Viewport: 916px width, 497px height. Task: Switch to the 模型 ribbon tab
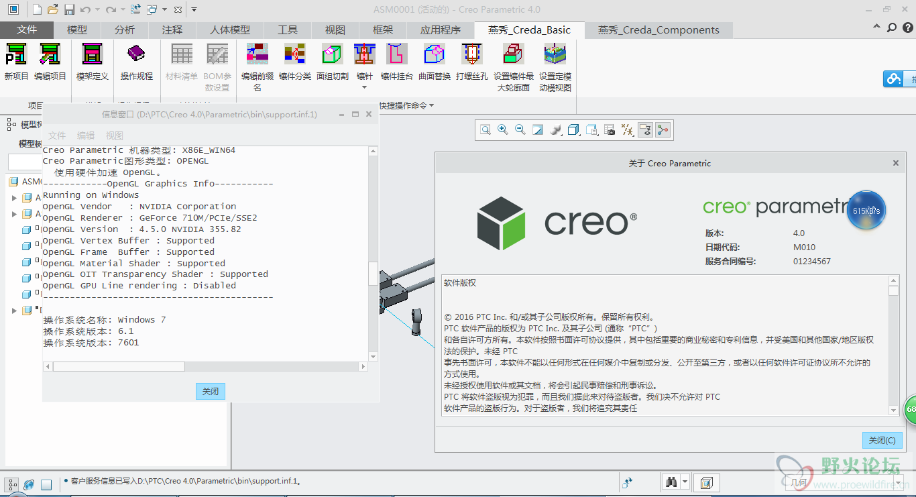click(77, 30)
